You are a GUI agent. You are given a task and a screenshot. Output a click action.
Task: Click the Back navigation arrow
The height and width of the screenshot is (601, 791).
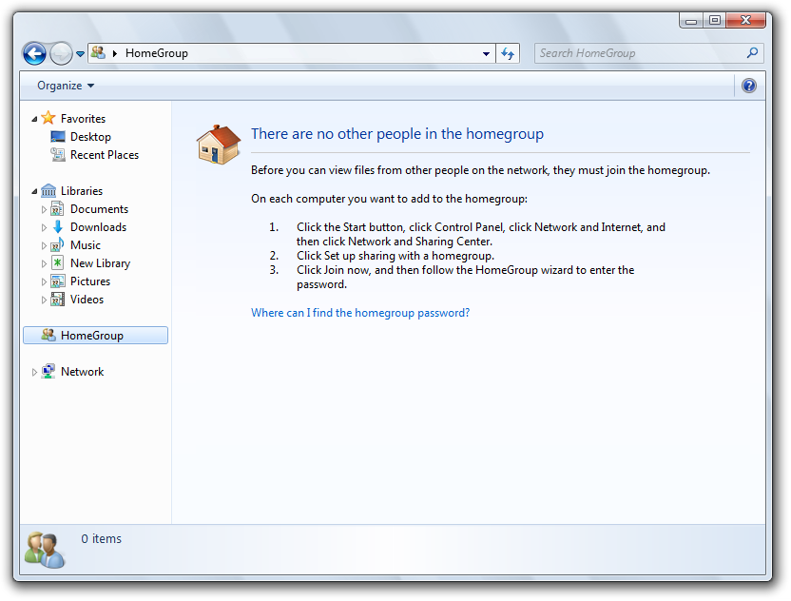(34, 53)
